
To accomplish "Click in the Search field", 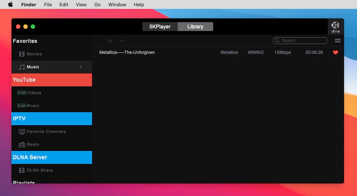I will pyautogui.click(x=300, y=41).
